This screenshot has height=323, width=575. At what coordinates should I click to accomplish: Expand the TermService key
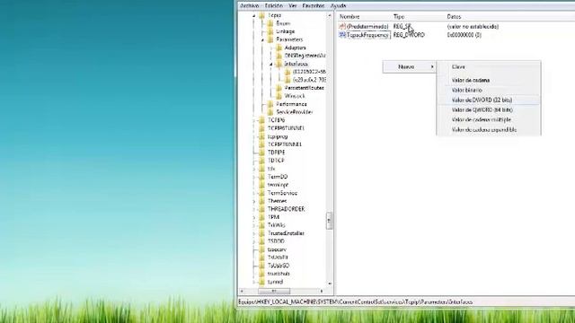[253, 193]
